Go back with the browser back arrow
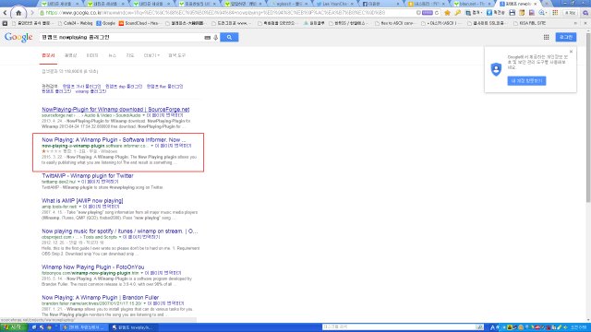Screen dimensions: 591x332 point(5,13)
